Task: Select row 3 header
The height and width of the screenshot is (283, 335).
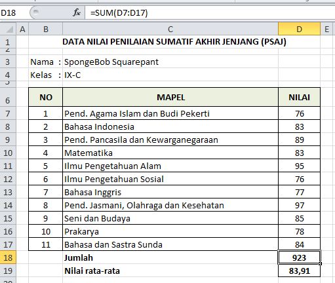Action: (x=8, y=62)
